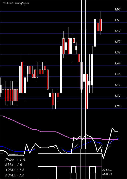Click the 'Price : 1.6' readout
Viewport: 127px width, 179px height.
[x=15, y=160]
